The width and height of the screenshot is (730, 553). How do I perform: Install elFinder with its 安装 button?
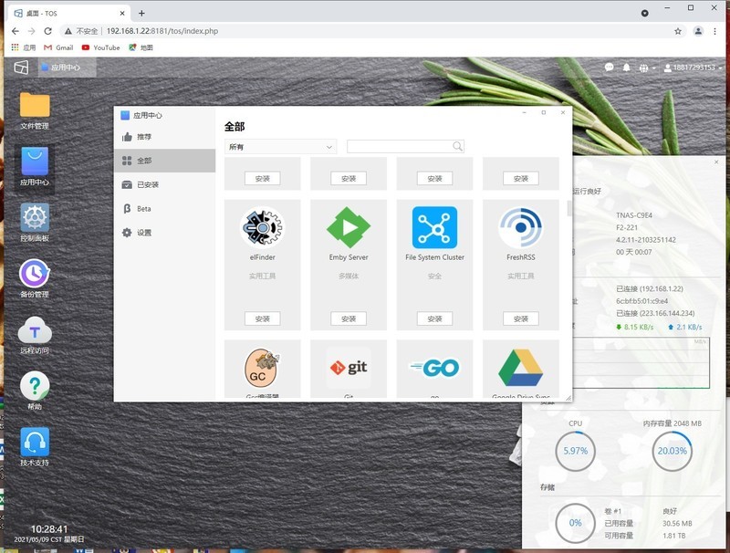click(x=262, y=318)
